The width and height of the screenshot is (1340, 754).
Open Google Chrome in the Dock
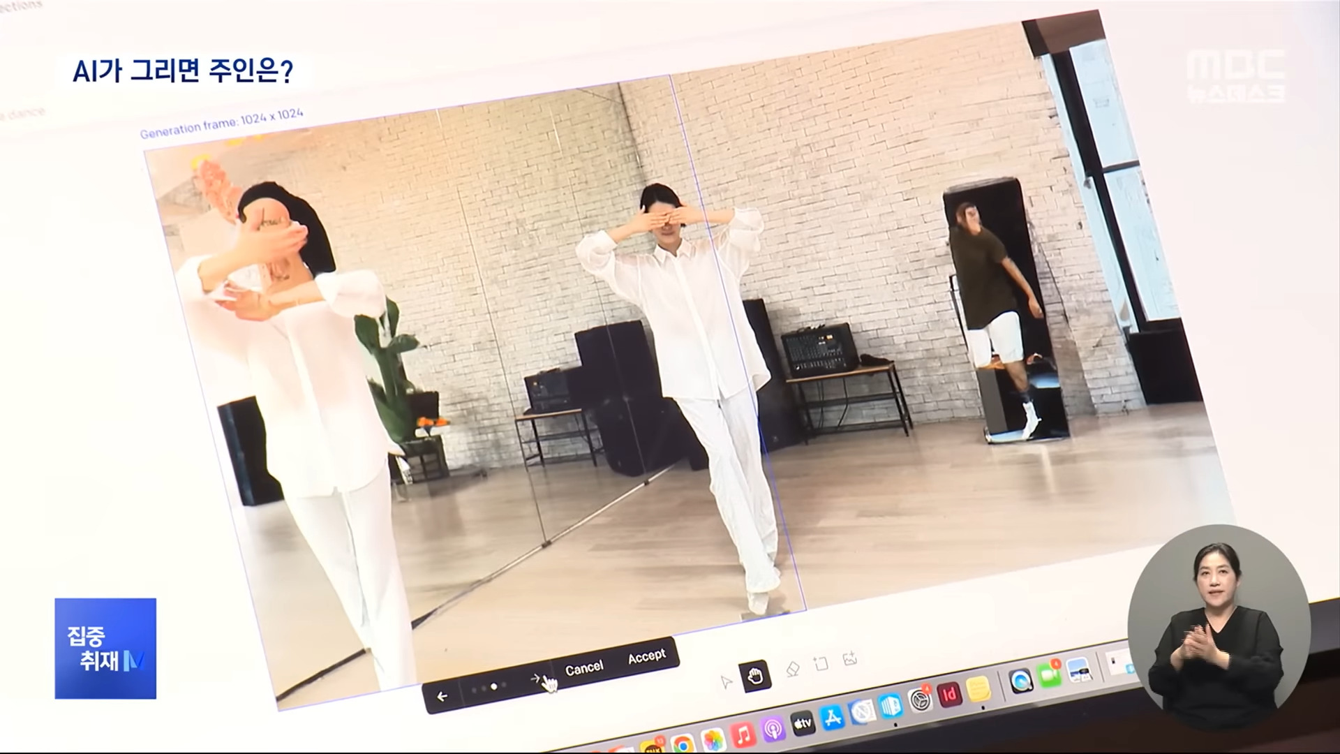coord(682,744)
